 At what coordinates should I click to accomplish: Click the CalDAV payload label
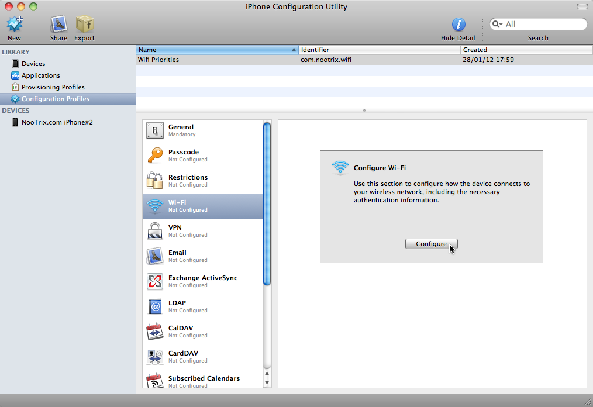(181, 328)
